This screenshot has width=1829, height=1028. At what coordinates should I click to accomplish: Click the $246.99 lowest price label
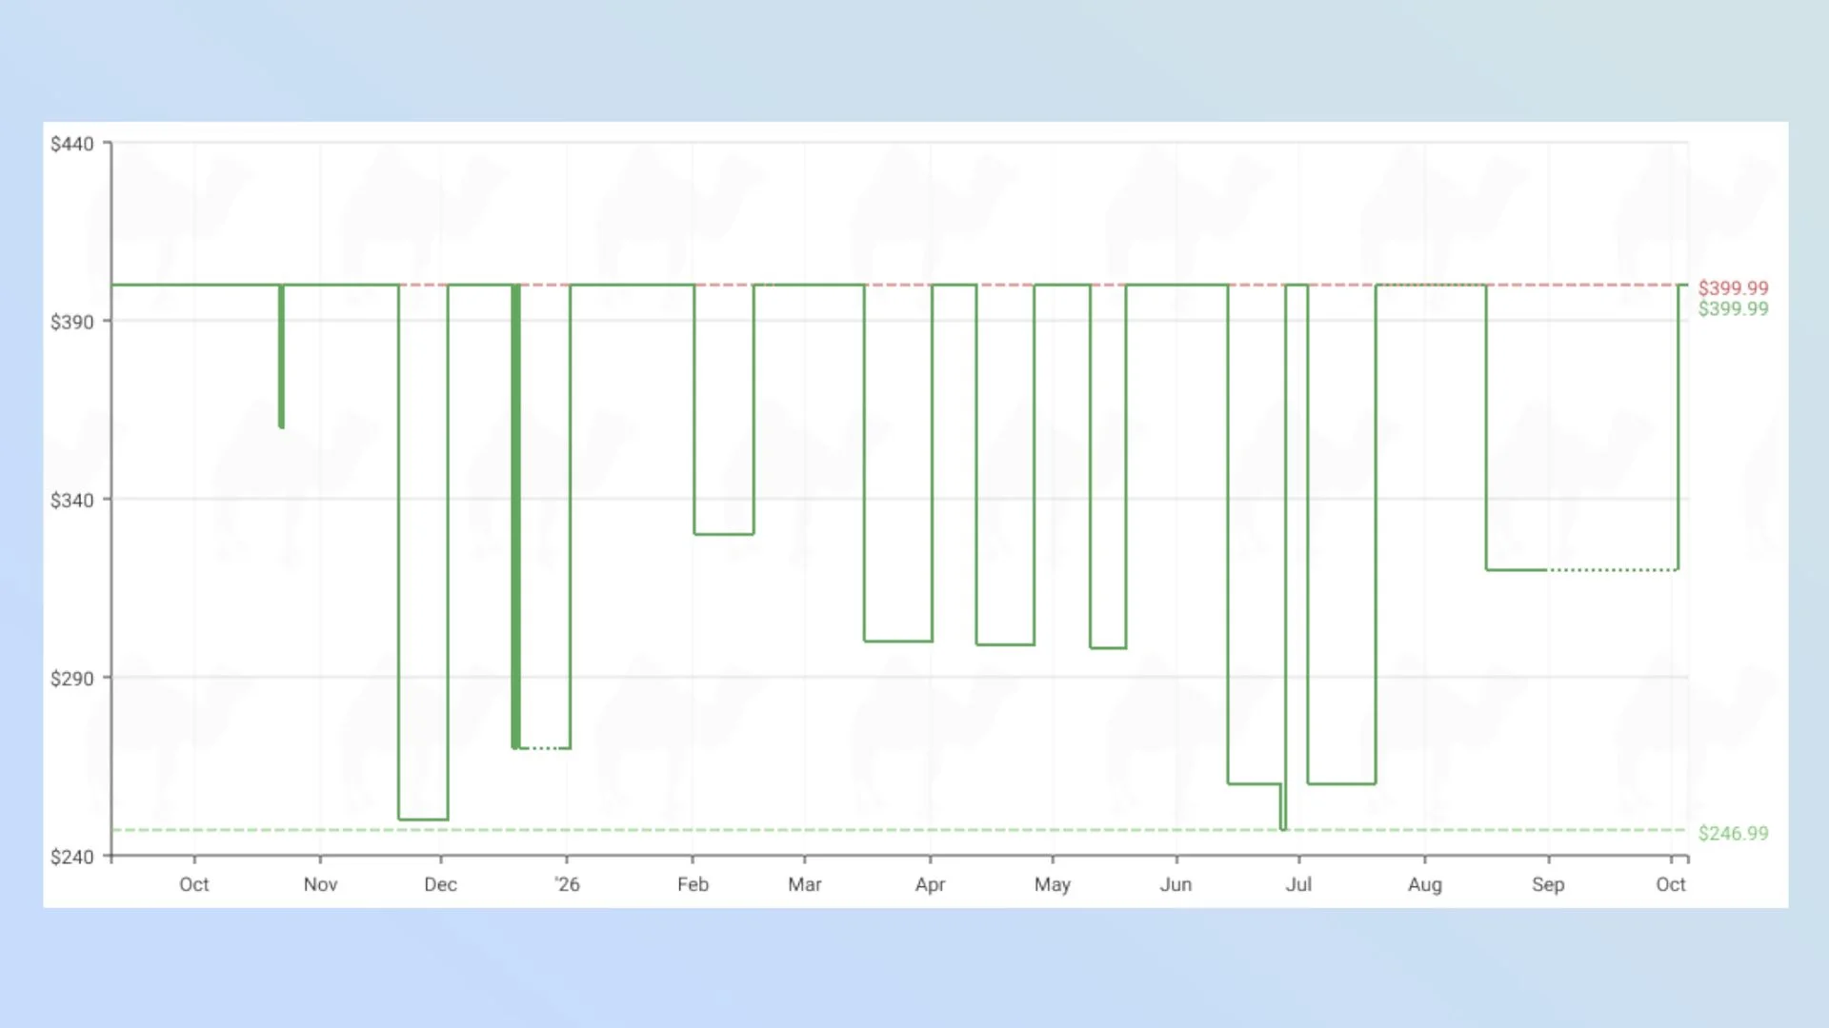coord(1733,833)
